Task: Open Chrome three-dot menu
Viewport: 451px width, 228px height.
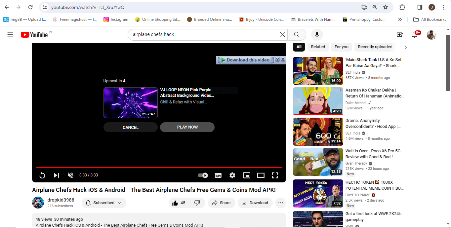Action: (x=443, y=7)
